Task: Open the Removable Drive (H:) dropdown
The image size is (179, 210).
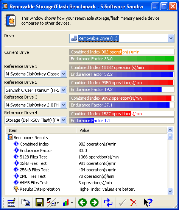Action: point(171,38)
